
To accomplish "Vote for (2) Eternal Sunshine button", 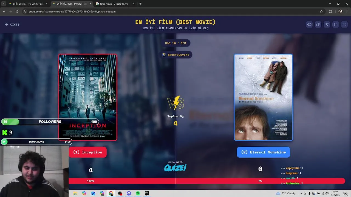I will coord(263,152).
